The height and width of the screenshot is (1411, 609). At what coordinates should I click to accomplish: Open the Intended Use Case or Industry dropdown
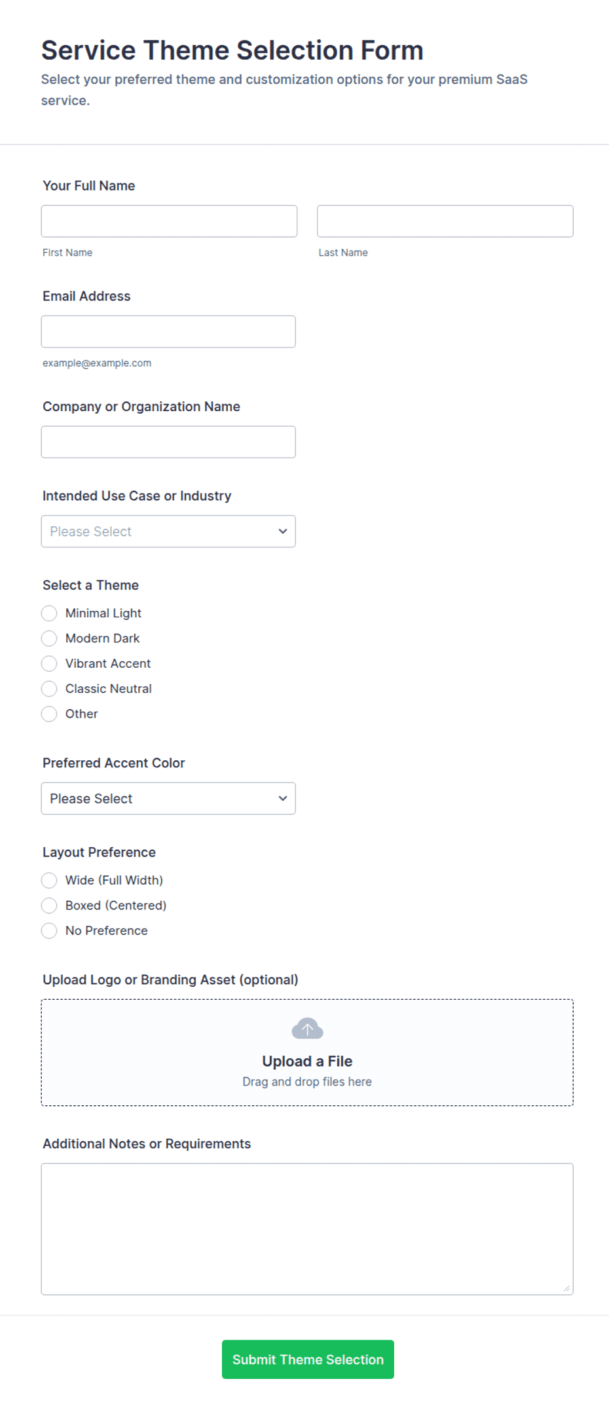pos(168,531)
